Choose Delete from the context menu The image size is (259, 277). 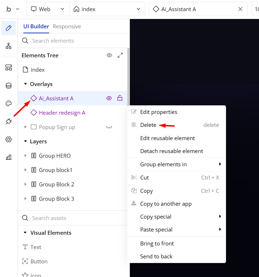(148, 125)
